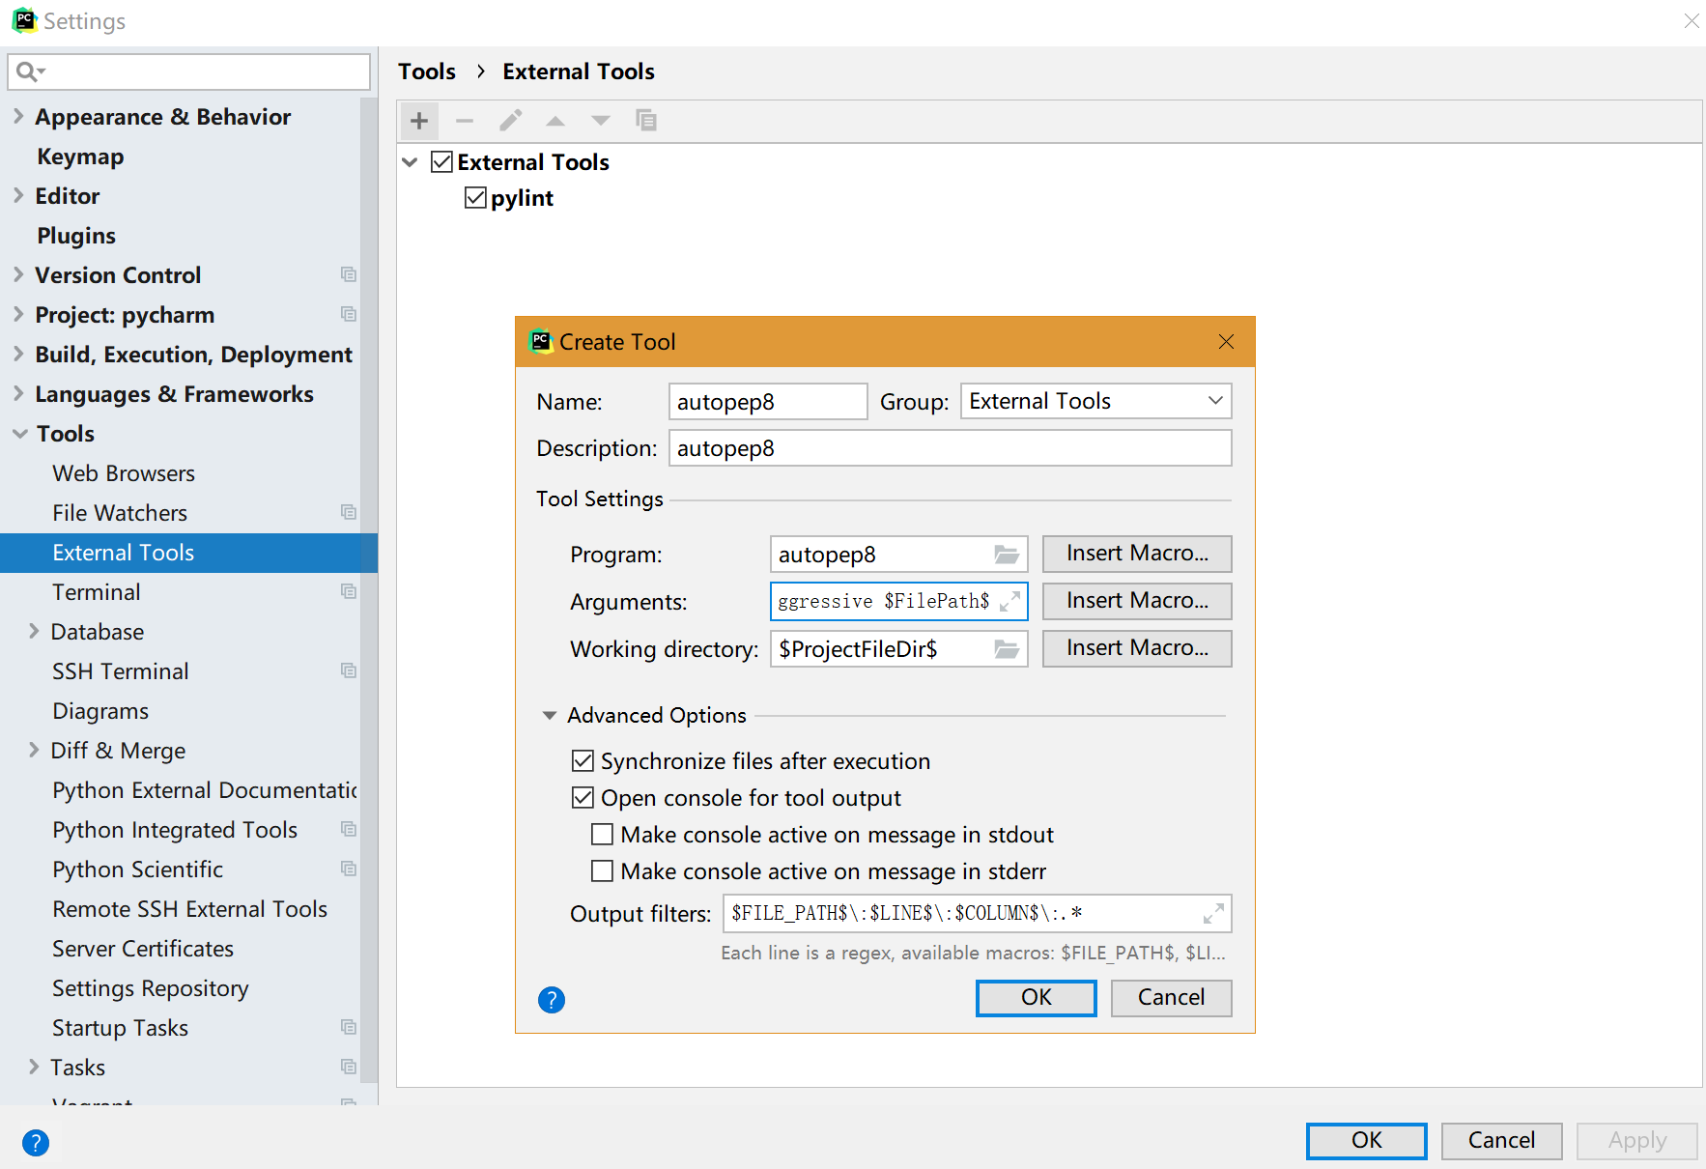Viewport: 1706px width, 1169px height.
Task: Expand the Version Control node
Action: pos(18,274)
